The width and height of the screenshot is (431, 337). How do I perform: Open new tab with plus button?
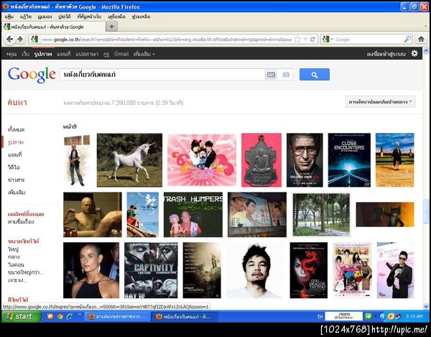(x=111, y=27)
